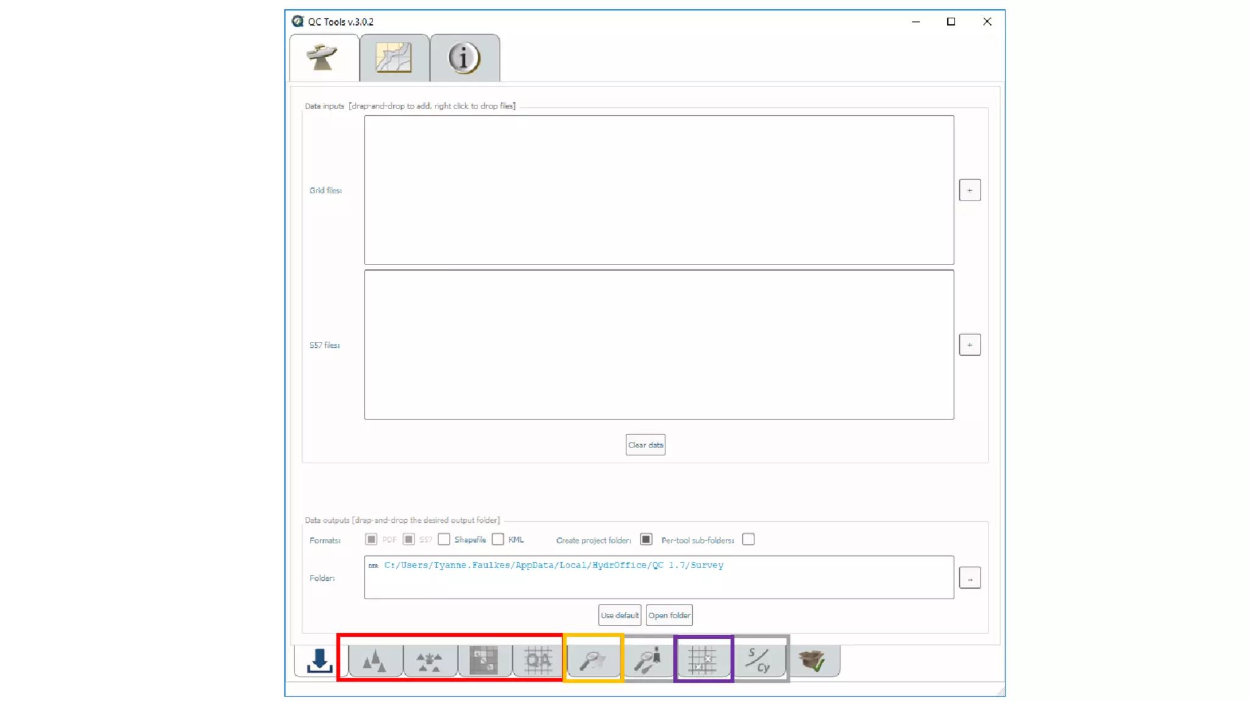1249x704 pixels.
Task: Enable the Shapefile output format
Action: [444, 539]
